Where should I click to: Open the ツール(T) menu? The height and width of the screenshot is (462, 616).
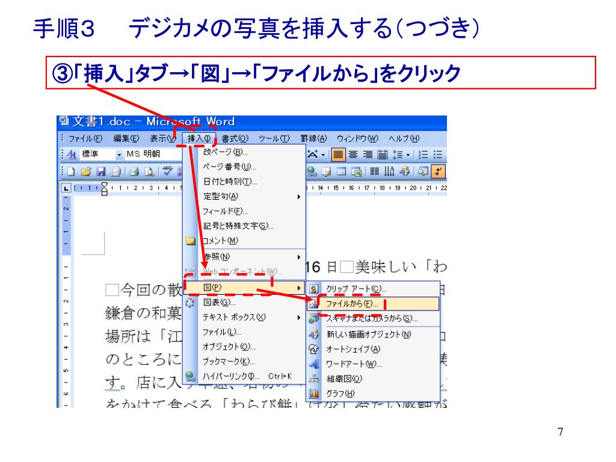pos(274,139)
